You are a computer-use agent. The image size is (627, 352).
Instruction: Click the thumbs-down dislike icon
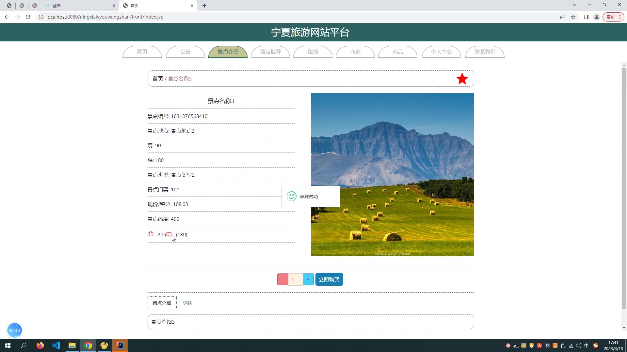click(x=169, y=234)
